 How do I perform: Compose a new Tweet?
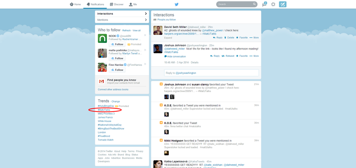[283, 4]
